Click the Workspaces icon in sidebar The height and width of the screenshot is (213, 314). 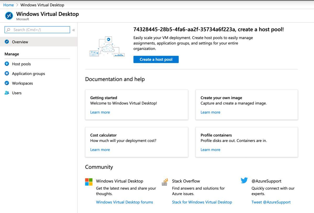pos(7,83)
